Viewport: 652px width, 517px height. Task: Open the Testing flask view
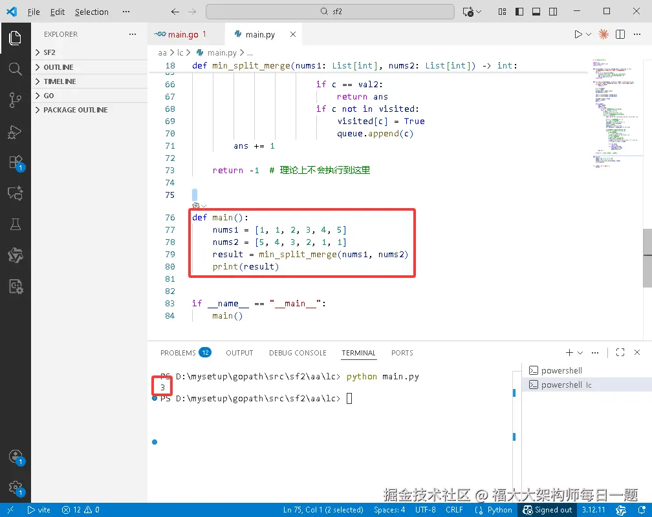click(x=15, y=224)
